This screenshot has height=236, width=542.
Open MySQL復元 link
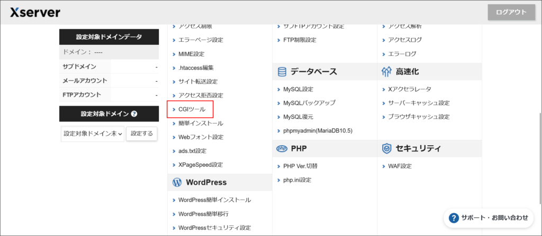pyautogui.click(x=298, y=117)
